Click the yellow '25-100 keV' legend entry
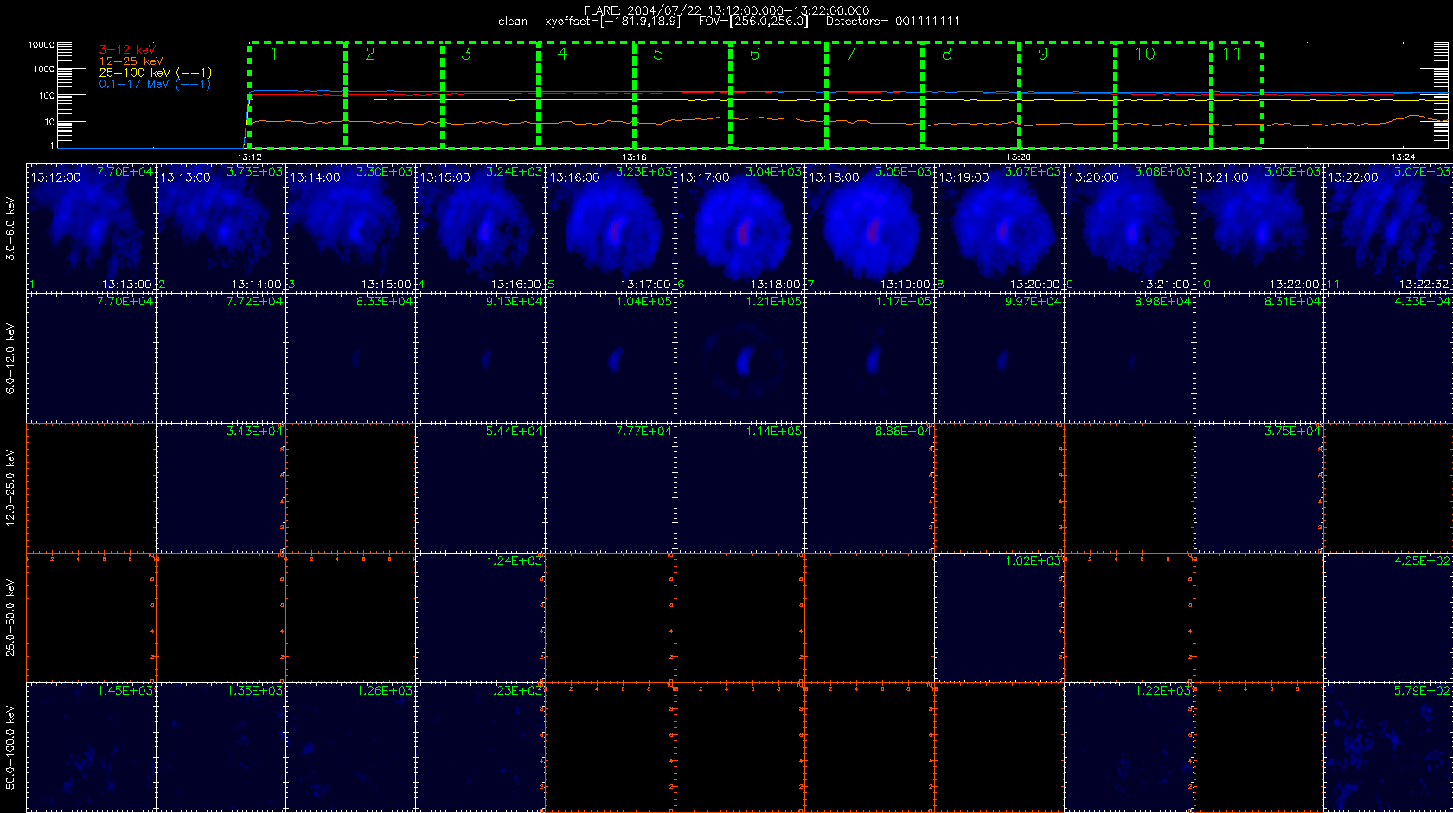Screen dimensions: 1453x813 tap(155, 73)
